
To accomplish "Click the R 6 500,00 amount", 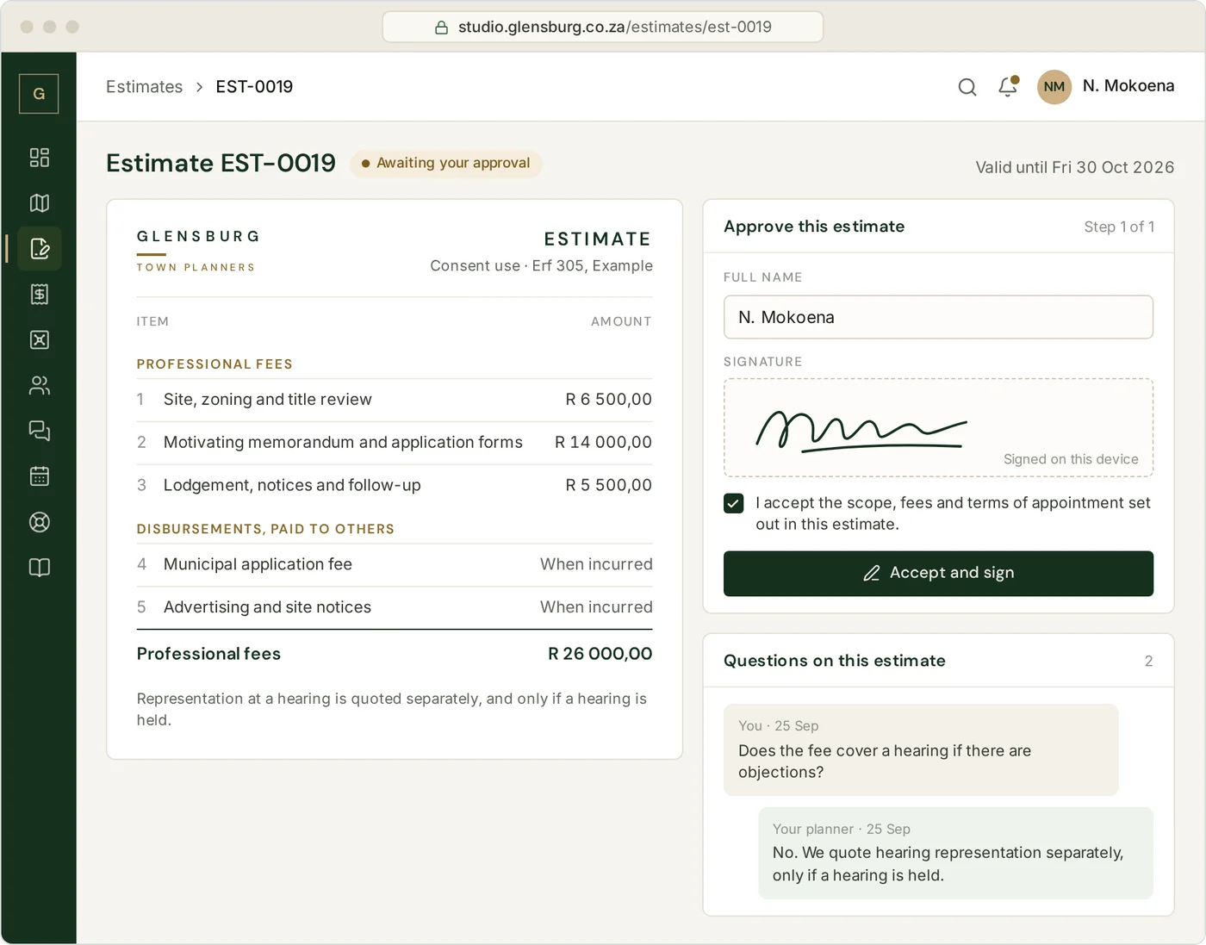I will 608,400.
